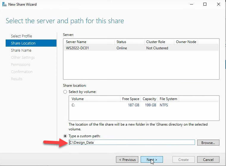Select the 'Type a custom path' radio button

(x=65, y=136)
